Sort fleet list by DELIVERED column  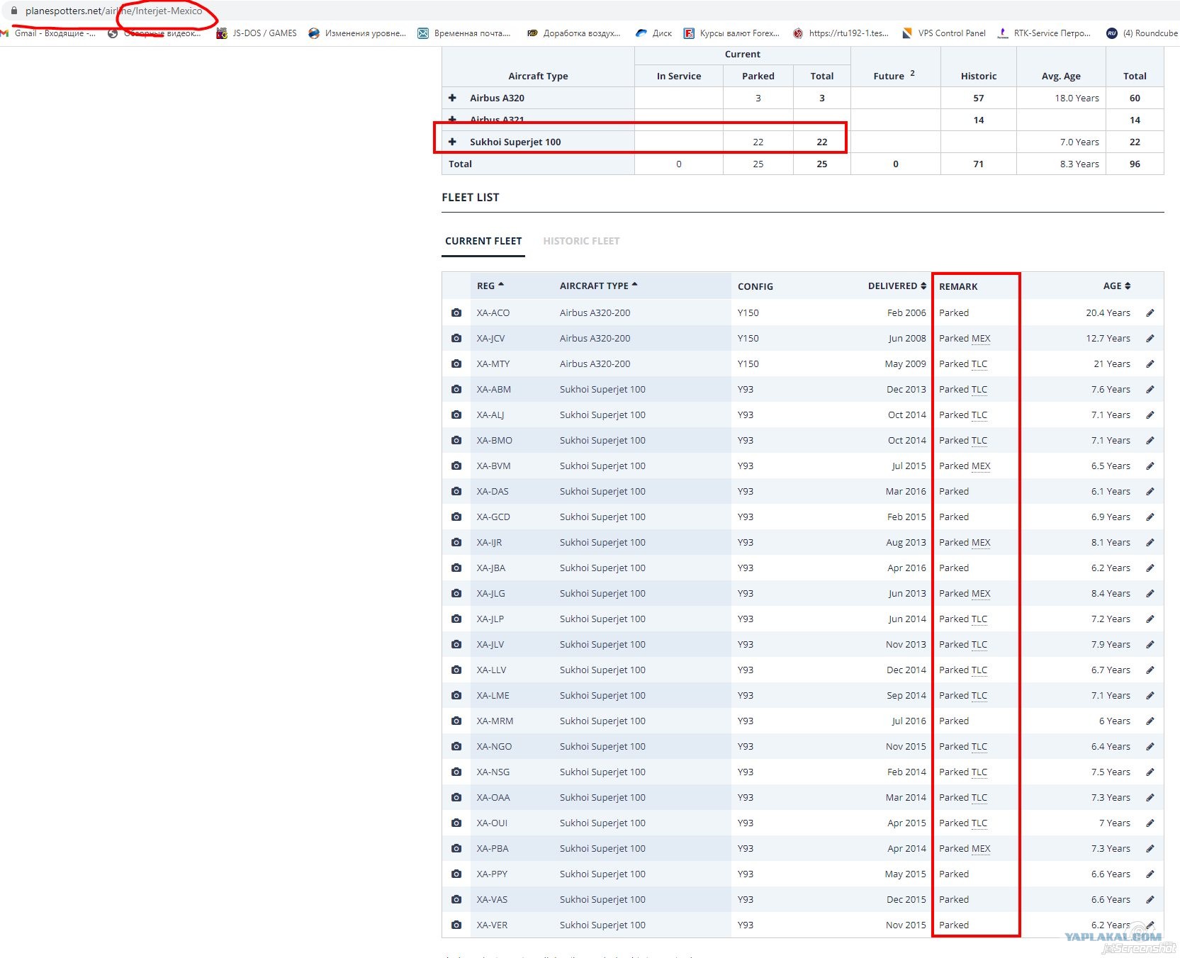click(x=897, y=286)
